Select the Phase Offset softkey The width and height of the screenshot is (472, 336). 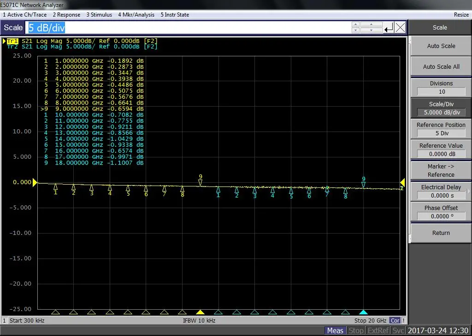[441, 212]
